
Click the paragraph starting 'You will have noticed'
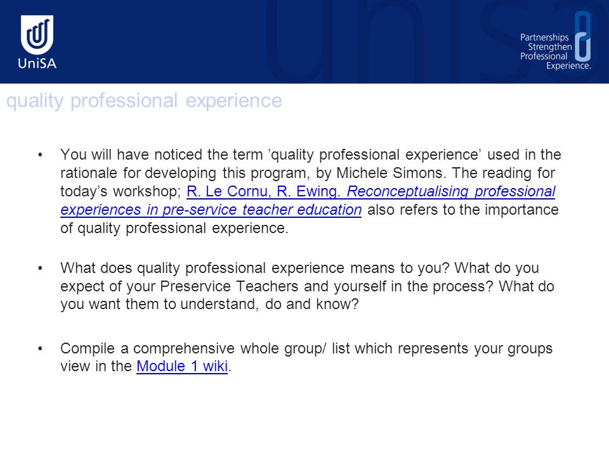[311, 191]
